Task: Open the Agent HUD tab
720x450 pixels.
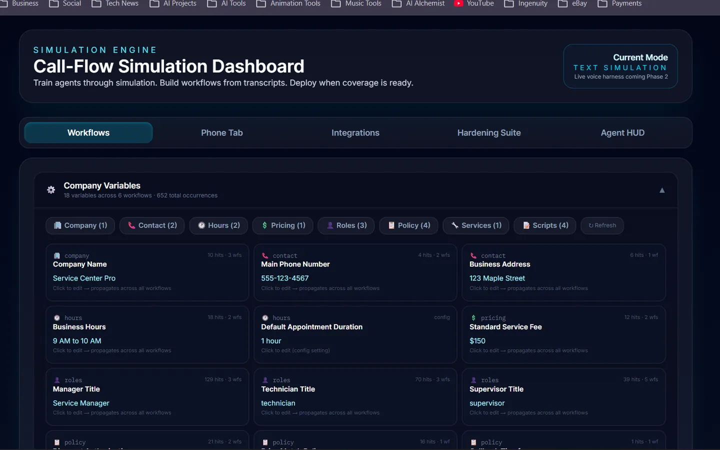Action: (622, 132)
